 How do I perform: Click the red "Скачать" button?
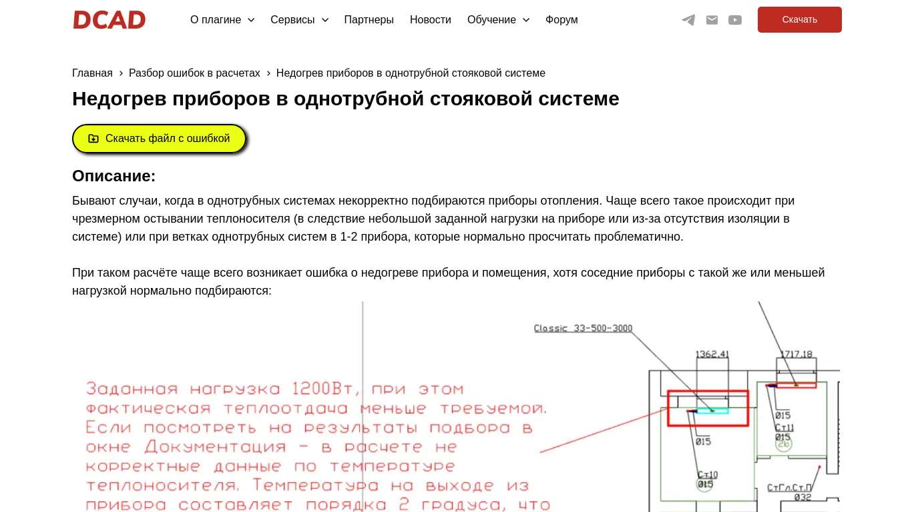point(799,20)
